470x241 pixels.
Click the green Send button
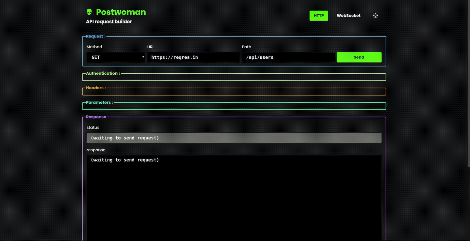359,57
